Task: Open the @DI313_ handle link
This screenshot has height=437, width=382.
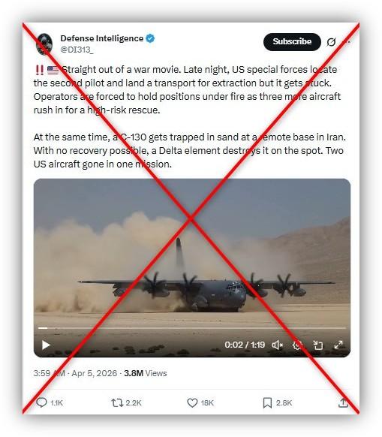Action: click(x=77, y=50)
